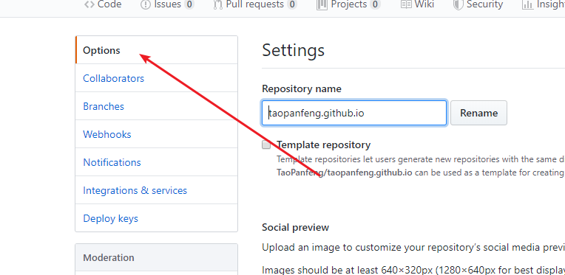Click the Wiki book icon

tap(406, 4)
